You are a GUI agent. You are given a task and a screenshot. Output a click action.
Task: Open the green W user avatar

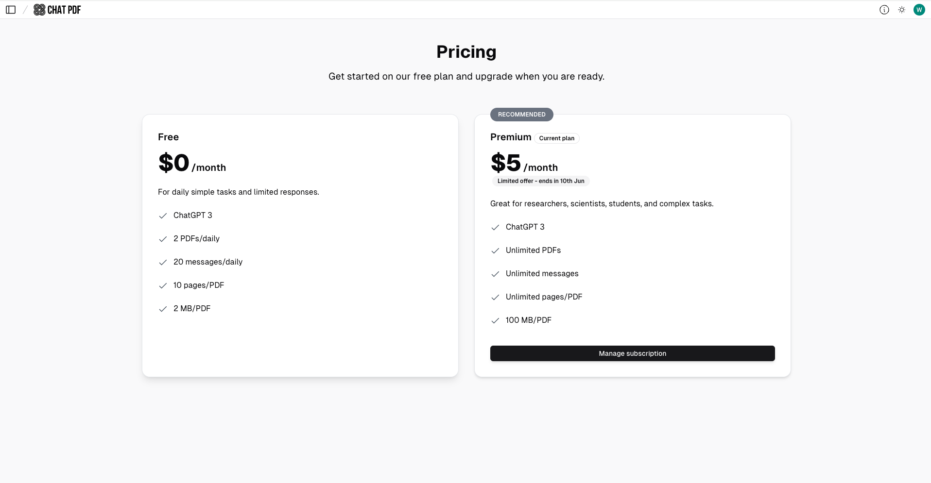pyautogui.click(x=919, y=10)
